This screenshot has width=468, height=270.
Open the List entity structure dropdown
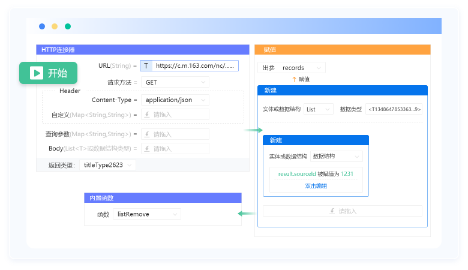coord(318,109)
